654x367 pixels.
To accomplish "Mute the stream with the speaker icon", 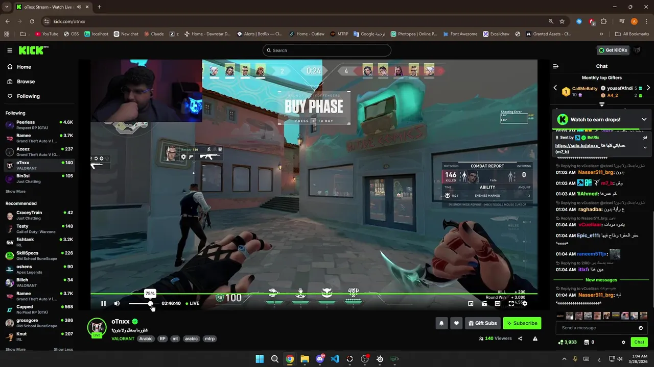I will pyautogui.click(x=117, y=303).
